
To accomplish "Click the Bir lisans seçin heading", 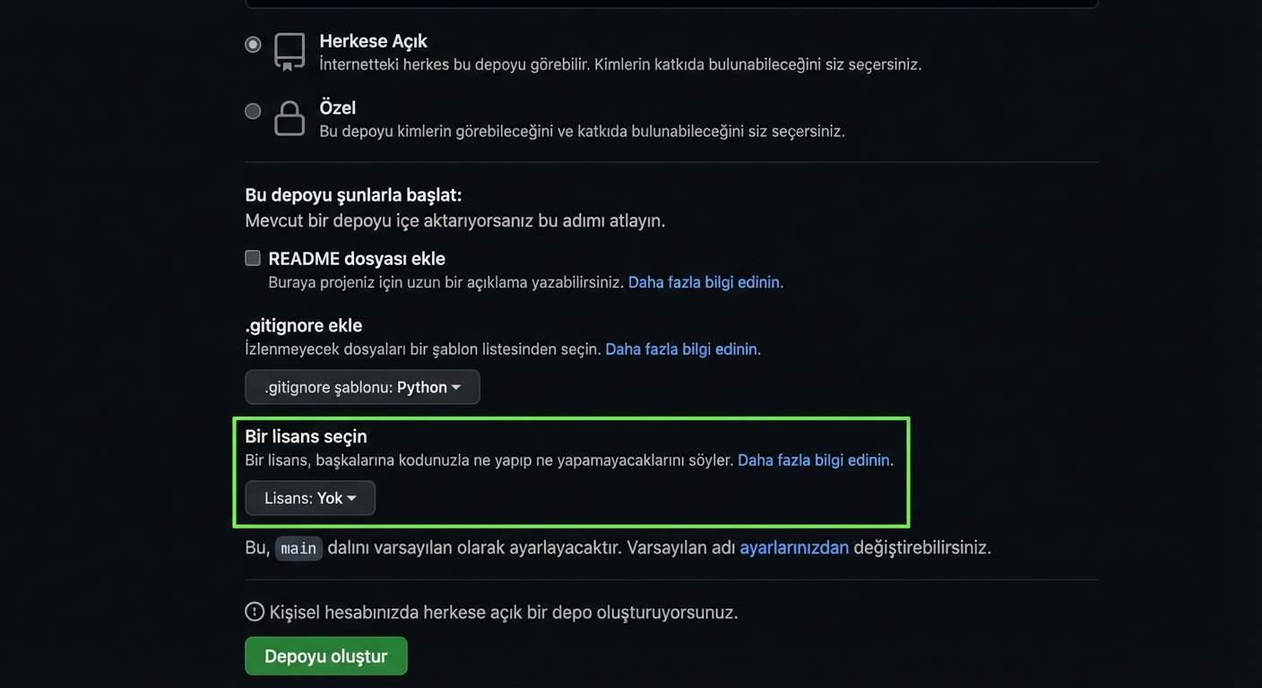I will tap(306, 436).
